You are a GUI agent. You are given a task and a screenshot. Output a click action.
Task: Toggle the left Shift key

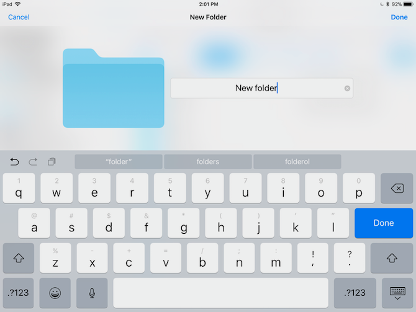click(x=19, y=258)
